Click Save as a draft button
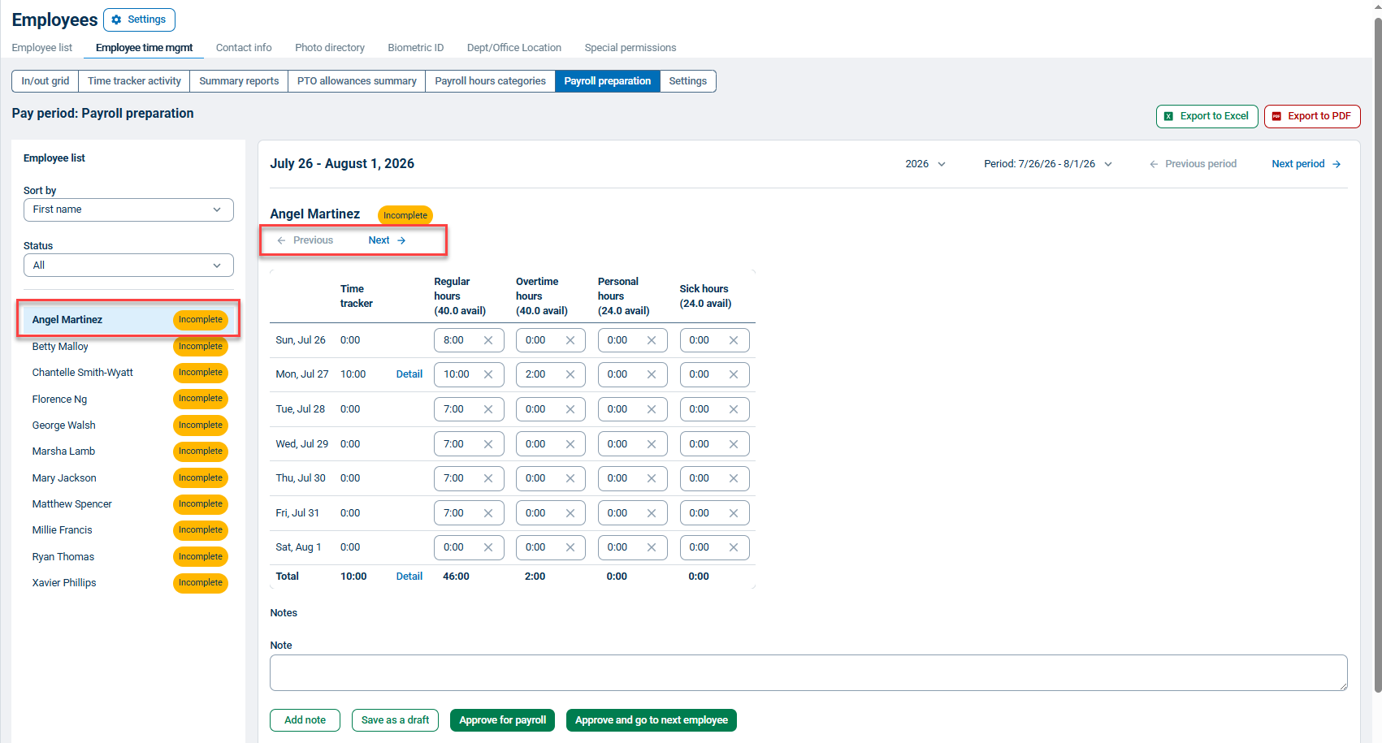1382x743 pixels. tap(396, 720)
